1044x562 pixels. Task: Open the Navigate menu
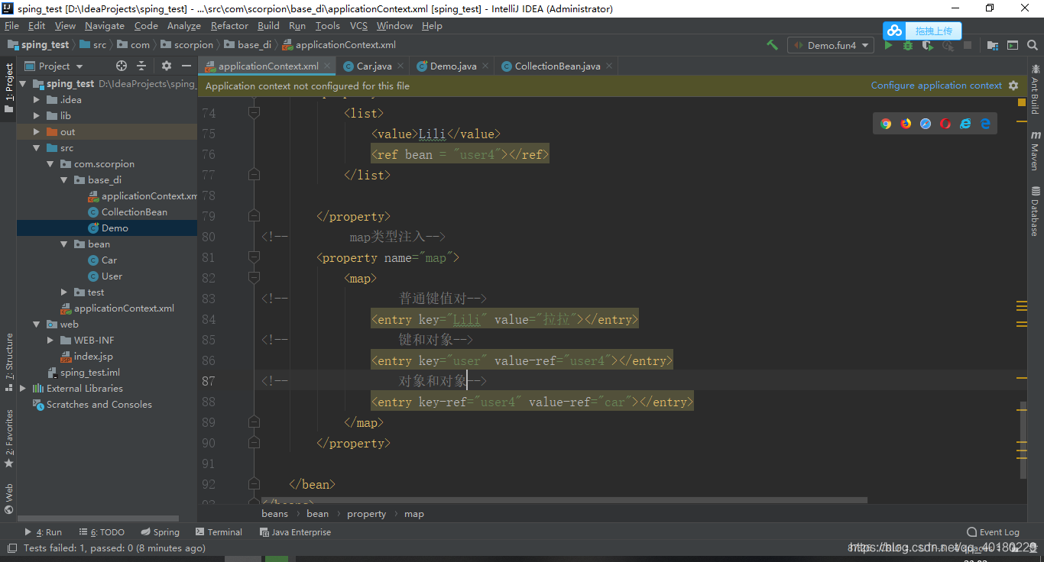[x=105, y=25]
